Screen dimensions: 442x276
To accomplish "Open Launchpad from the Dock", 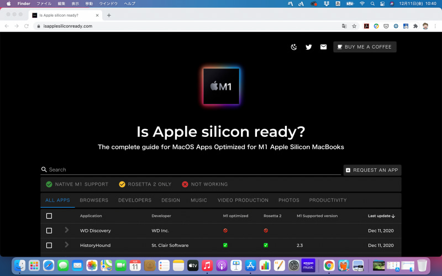I will tap(34, 266).
